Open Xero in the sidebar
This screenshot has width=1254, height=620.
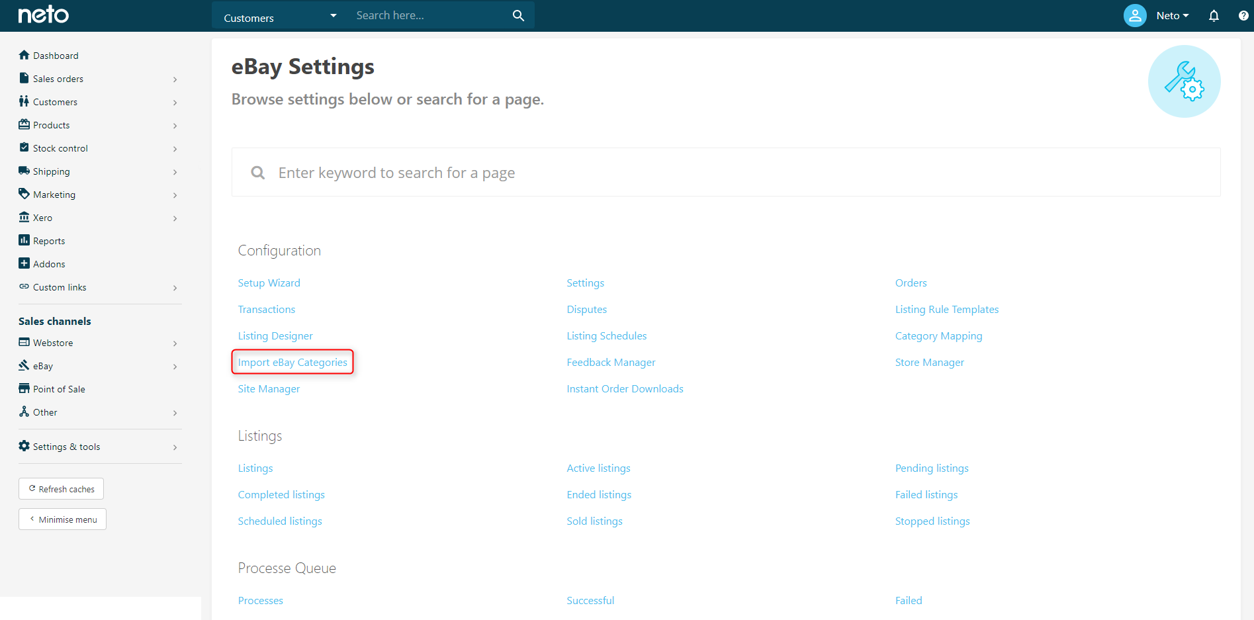(x=42, y=218)
